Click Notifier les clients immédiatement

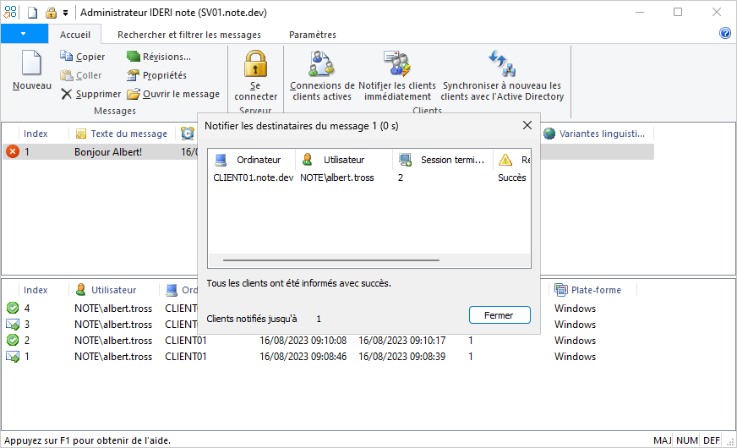click(397, 75)
